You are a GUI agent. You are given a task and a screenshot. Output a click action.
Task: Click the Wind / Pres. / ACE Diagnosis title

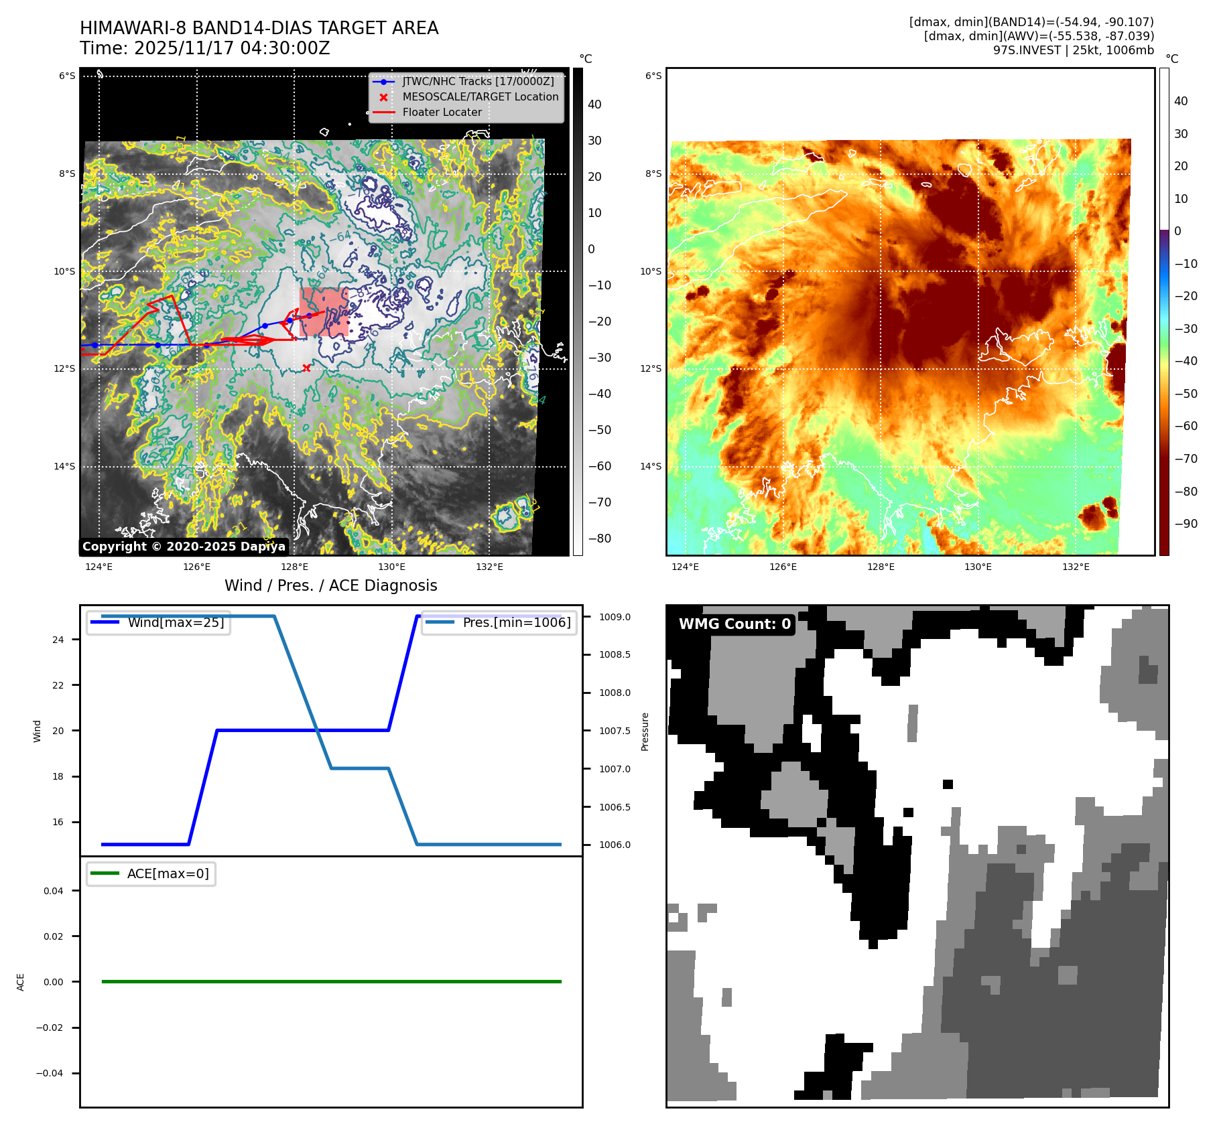pos(330,585)
